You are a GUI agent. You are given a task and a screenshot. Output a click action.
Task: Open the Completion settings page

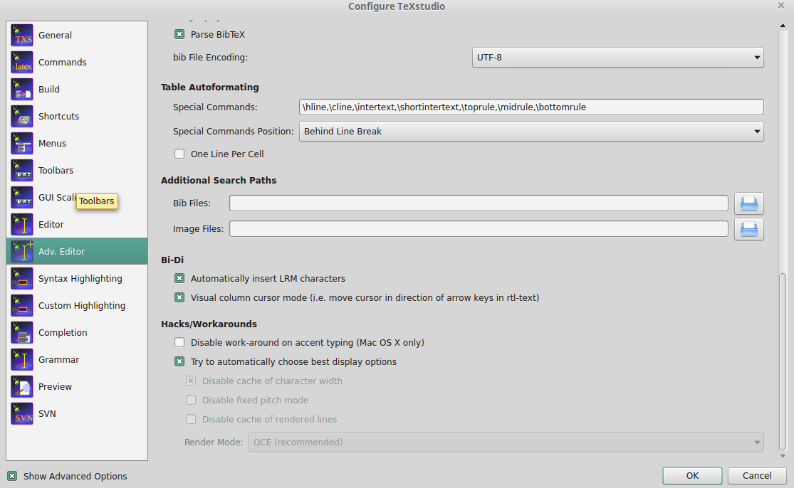click(x=77, y=333)
